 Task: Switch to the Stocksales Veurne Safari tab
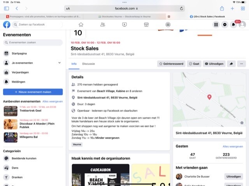[124, 16]
